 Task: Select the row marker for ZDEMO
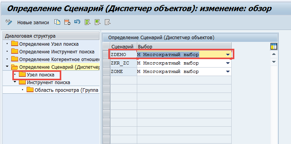106,55
